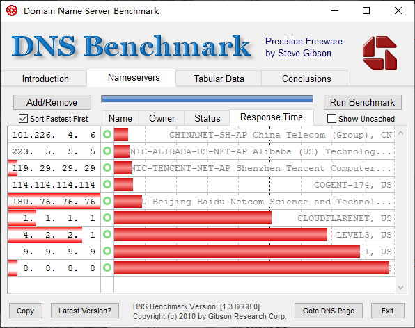The image size is (415, 328).
Task: Minimize the Domain Name Server Benchmark window
Action: [x=335, y=11]
